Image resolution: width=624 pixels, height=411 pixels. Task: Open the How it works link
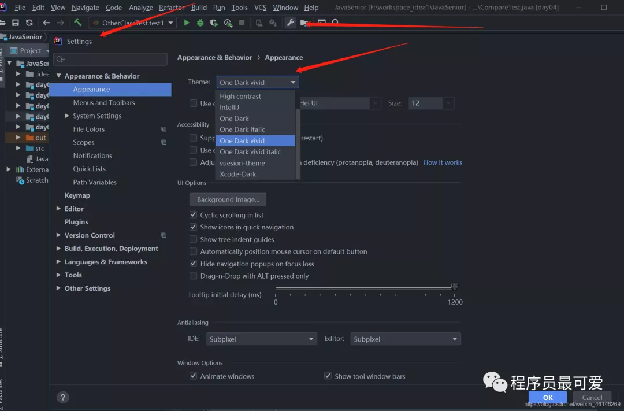point(443,162)
